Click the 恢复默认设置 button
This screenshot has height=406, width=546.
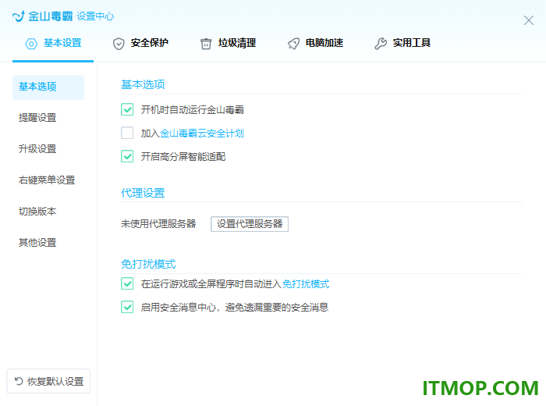48,381
